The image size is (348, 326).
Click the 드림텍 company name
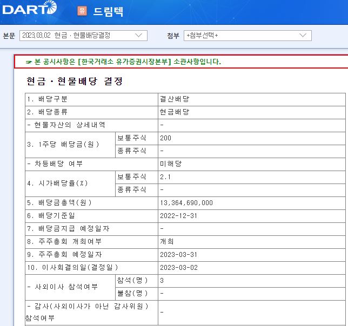108,11
